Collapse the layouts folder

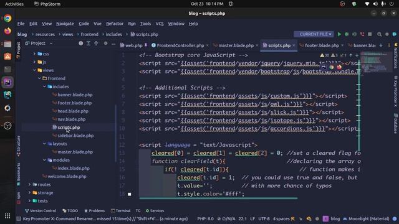click(44, 144)
